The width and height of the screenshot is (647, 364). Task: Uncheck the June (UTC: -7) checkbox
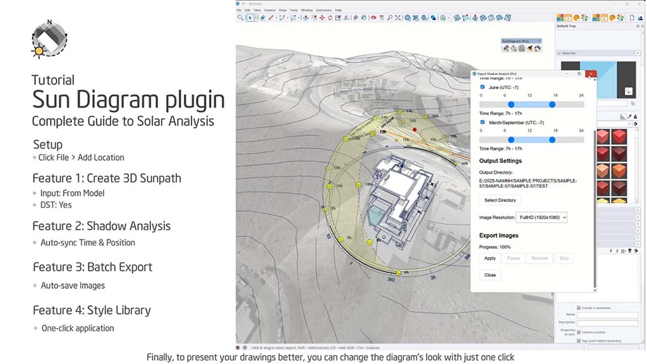click(x=483, y=87)
